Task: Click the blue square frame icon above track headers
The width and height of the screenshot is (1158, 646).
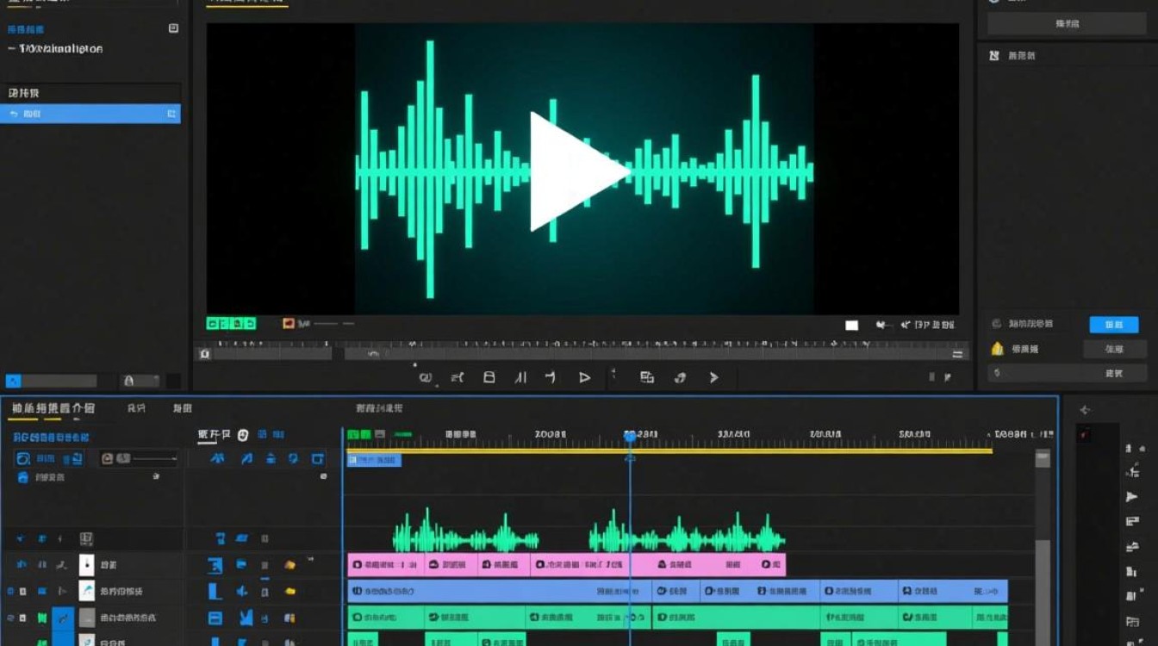Action: click(318, 459)
